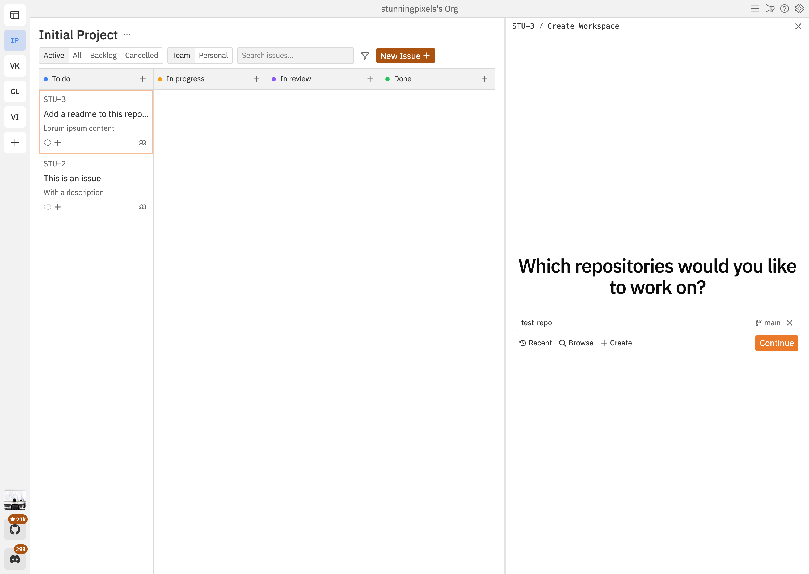Assign a member on the STU-2 card
This screenshot has width=809, height=574.
coord(143,207)
